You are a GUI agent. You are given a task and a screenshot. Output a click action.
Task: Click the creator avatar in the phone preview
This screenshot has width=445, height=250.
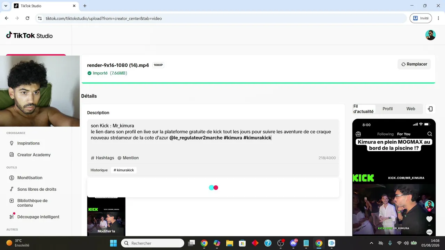point(429,205)
